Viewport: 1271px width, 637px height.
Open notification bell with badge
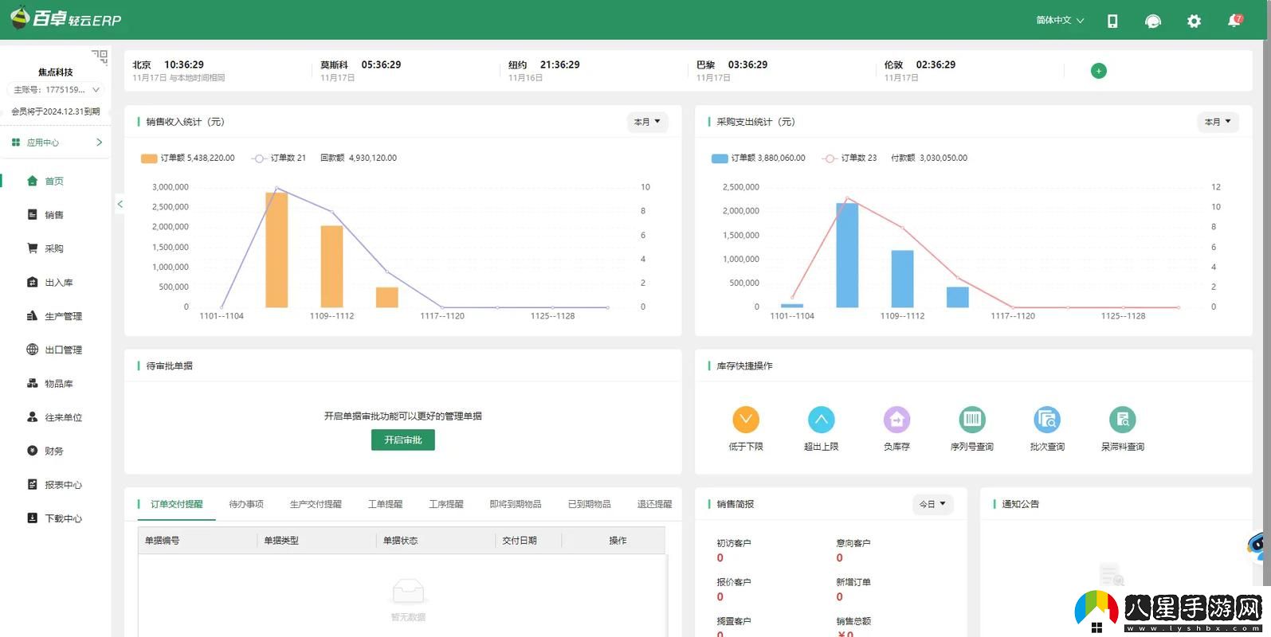tap(1234, 21)
